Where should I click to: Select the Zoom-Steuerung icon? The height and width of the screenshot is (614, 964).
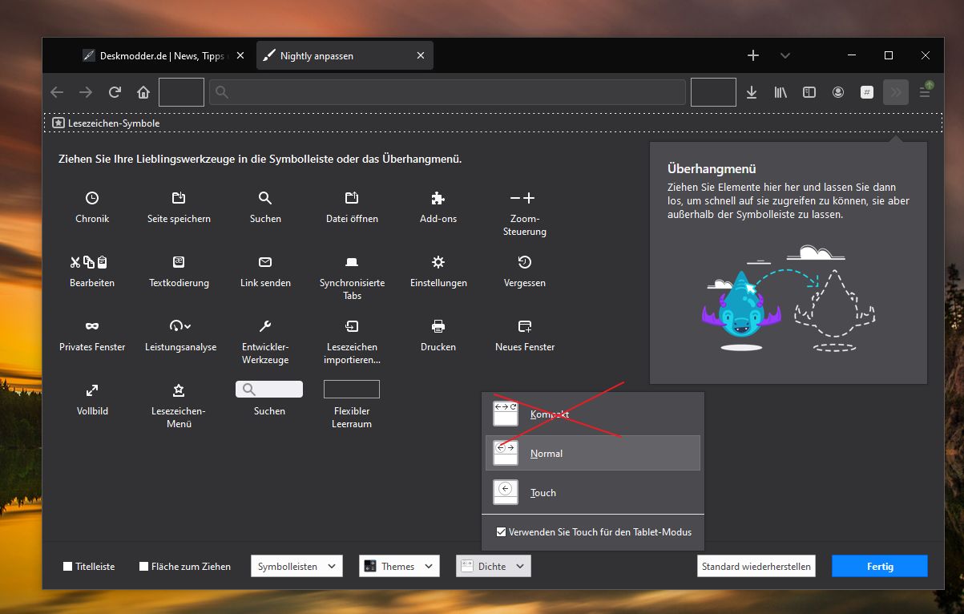pos(522,198)
